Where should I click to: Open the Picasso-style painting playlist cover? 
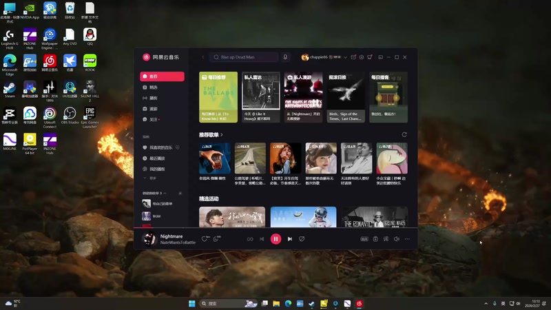click(x=392, y=158)
